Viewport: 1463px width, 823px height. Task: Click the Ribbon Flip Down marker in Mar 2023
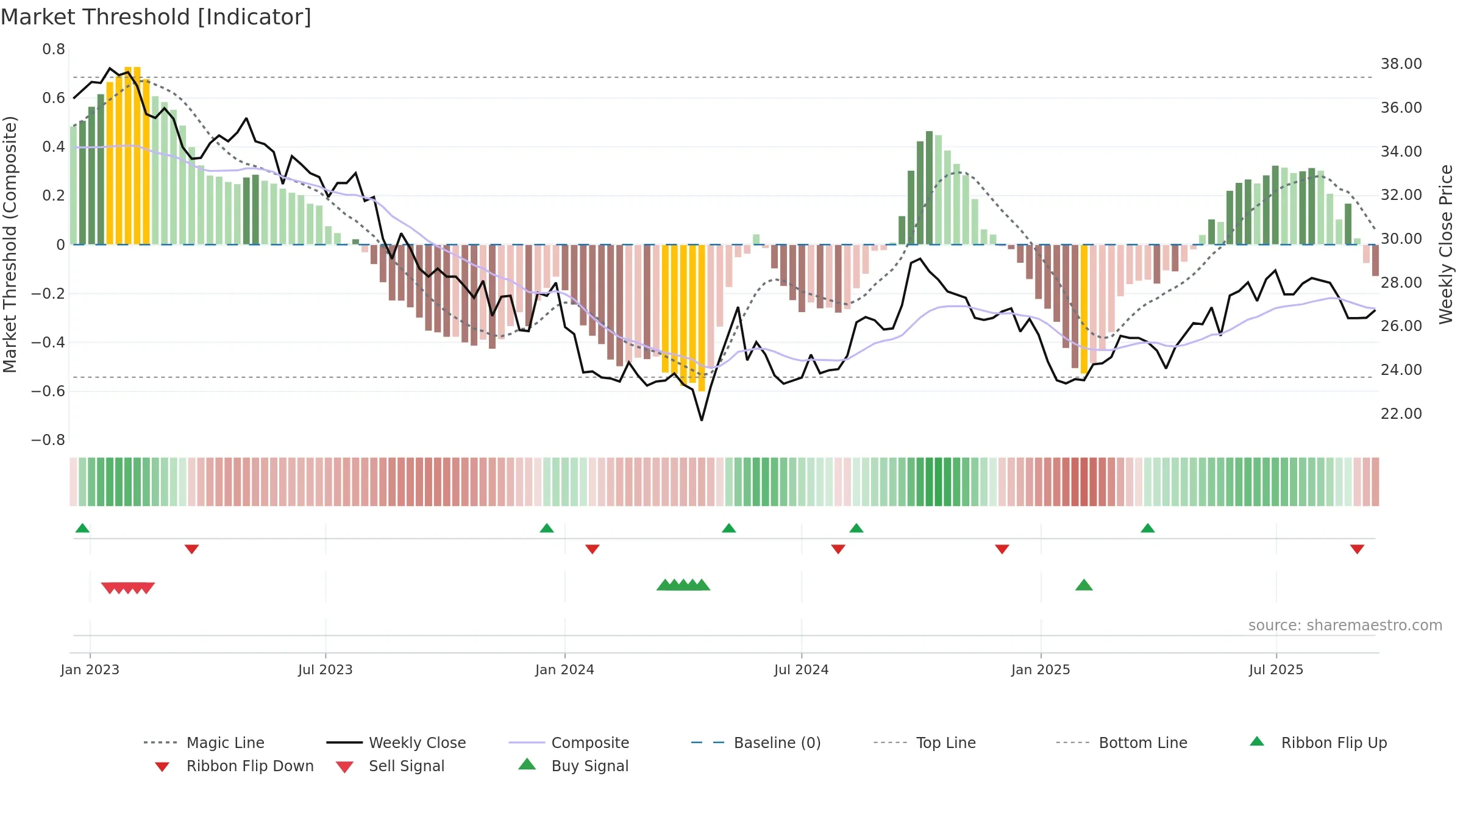coord(192,549)
